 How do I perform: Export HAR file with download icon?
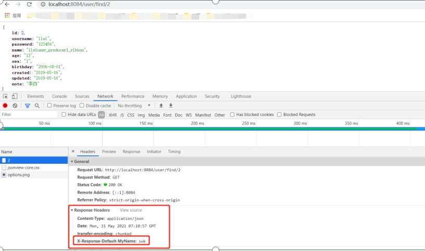171,105
